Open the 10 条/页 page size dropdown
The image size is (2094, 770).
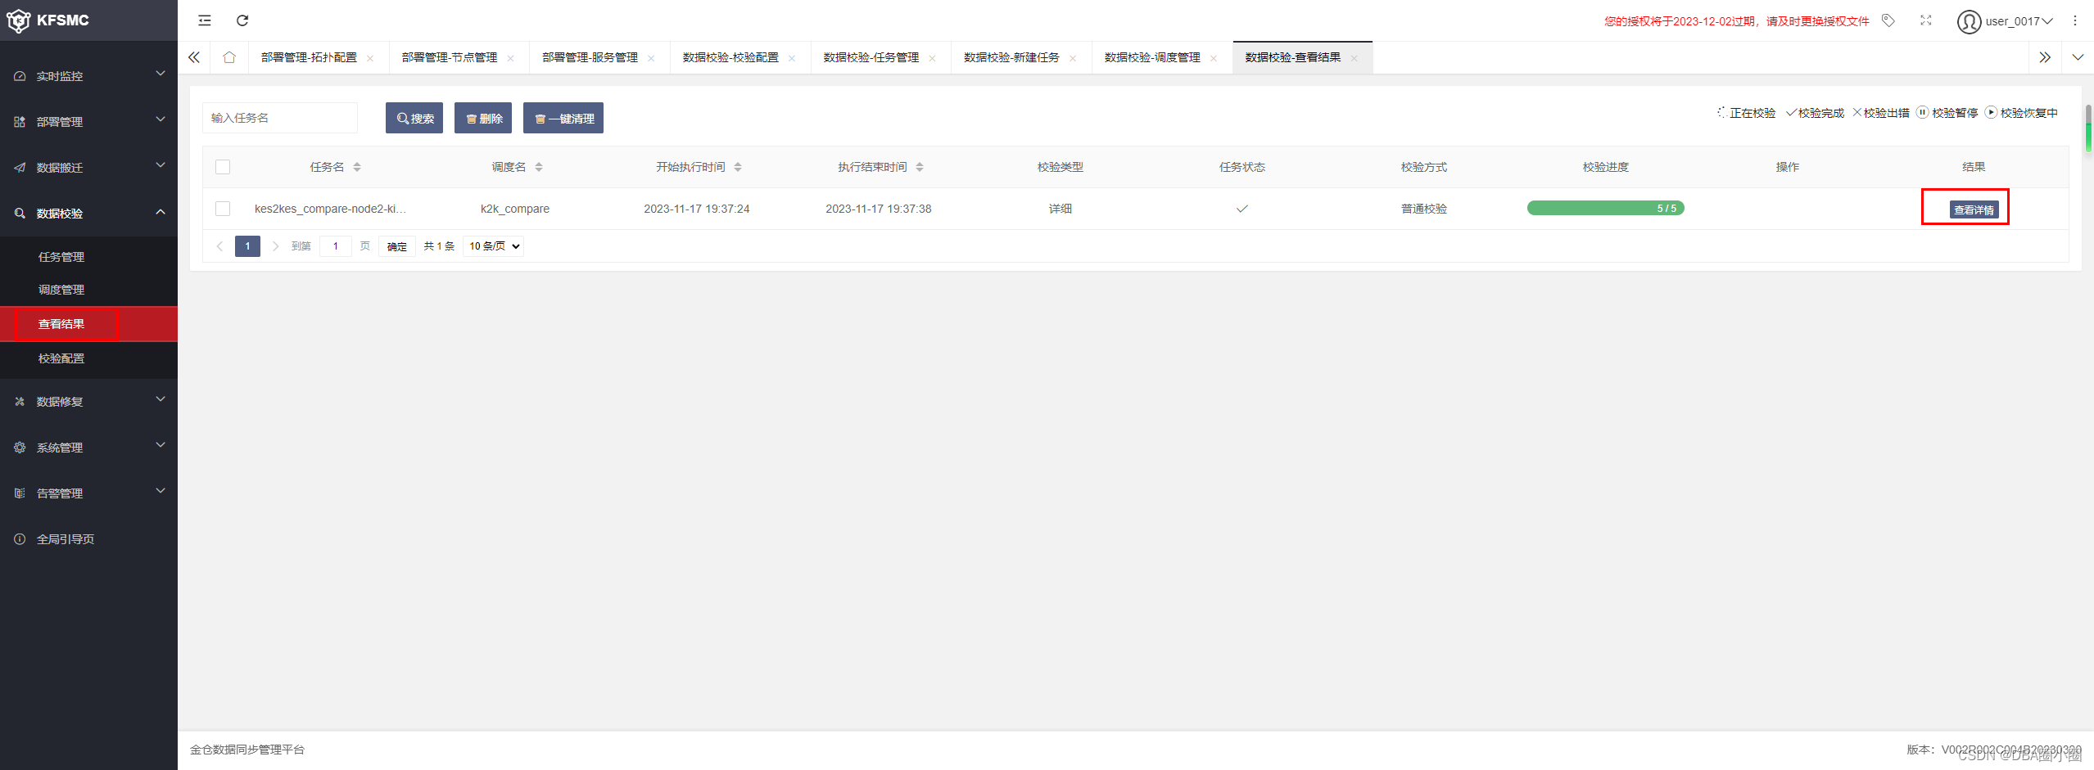tap(494, 246)
